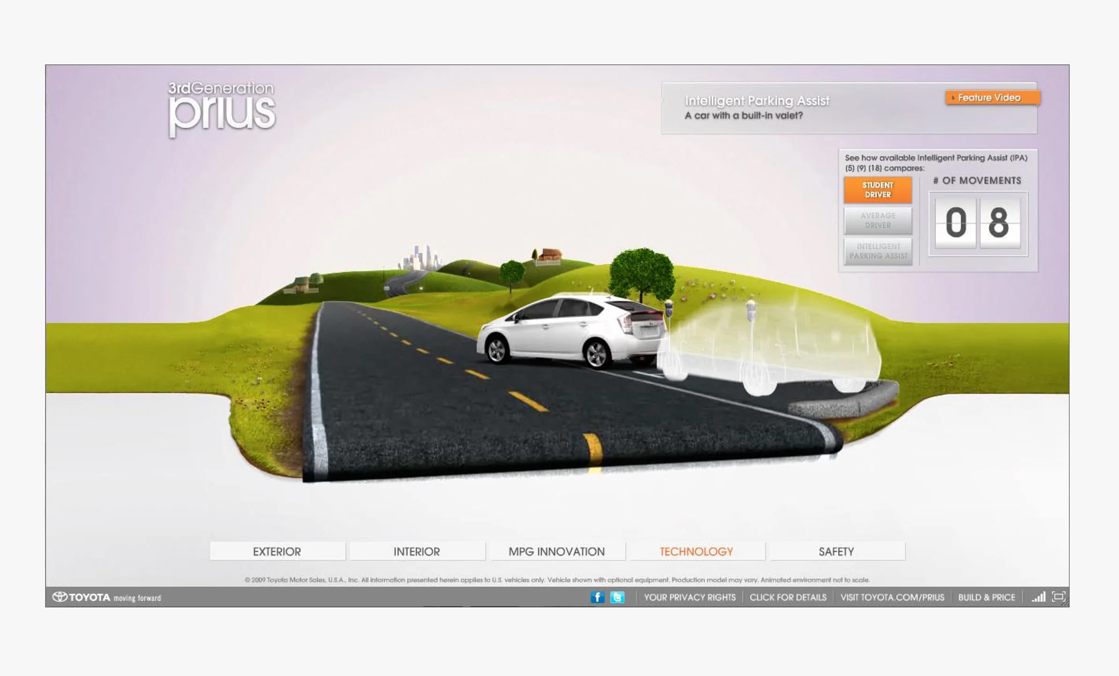Select the Student Driver option
Image resolution: width=1119 pixels, height=676 pixels.
pyautogui.click(x=878, y=190)
